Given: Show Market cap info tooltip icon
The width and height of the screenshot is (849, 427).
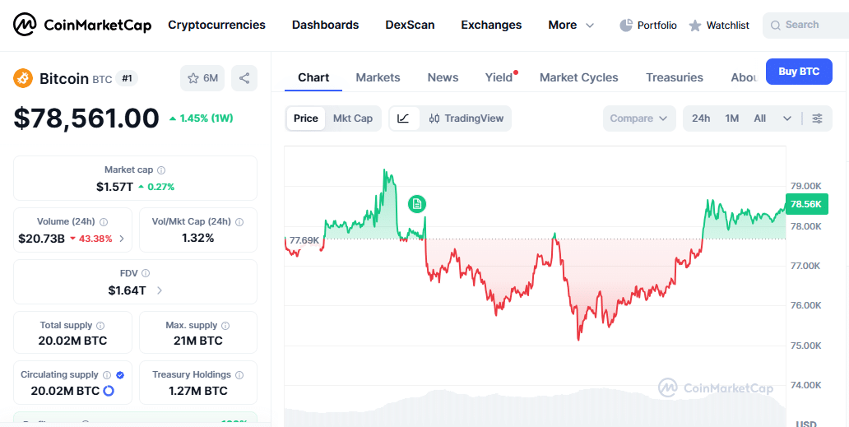Looking at the screenshot, I should coord(160,170).
